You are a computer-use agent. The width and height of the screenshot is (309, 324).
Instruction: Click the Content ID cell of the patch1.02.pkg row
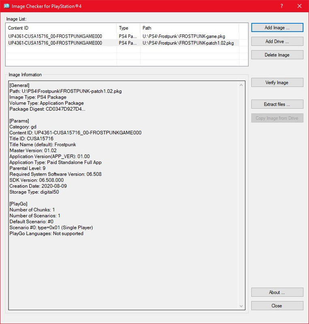click(55, 43)
